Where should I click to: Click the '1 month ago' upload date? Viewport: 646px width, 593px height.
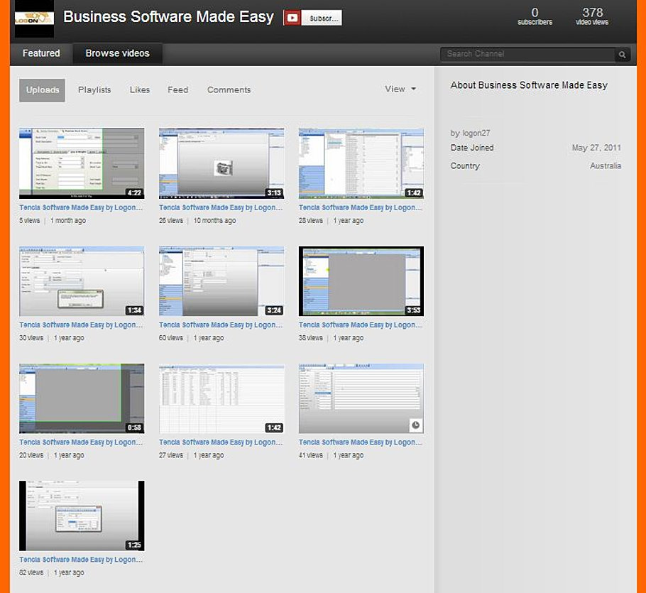pyautogui.click(x=68, y=220)
